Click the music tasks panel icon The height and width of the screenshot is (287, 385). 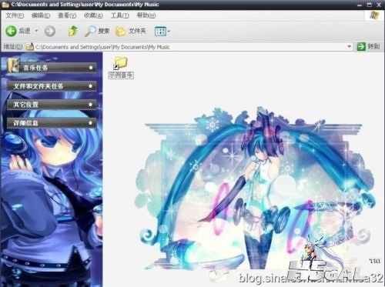14,65
